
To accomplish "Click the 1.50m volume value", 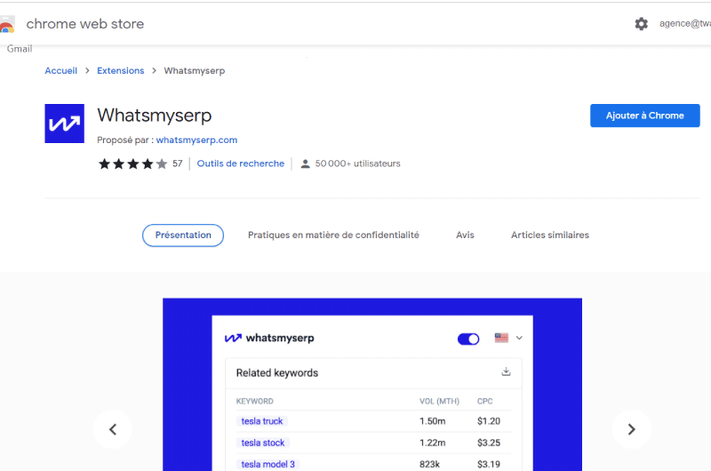I will click(432, 421).
